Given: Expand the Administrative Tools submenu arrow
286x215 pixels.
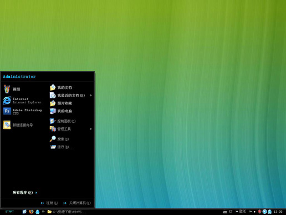Looking at the screenshot, I should tap(91, 129).
